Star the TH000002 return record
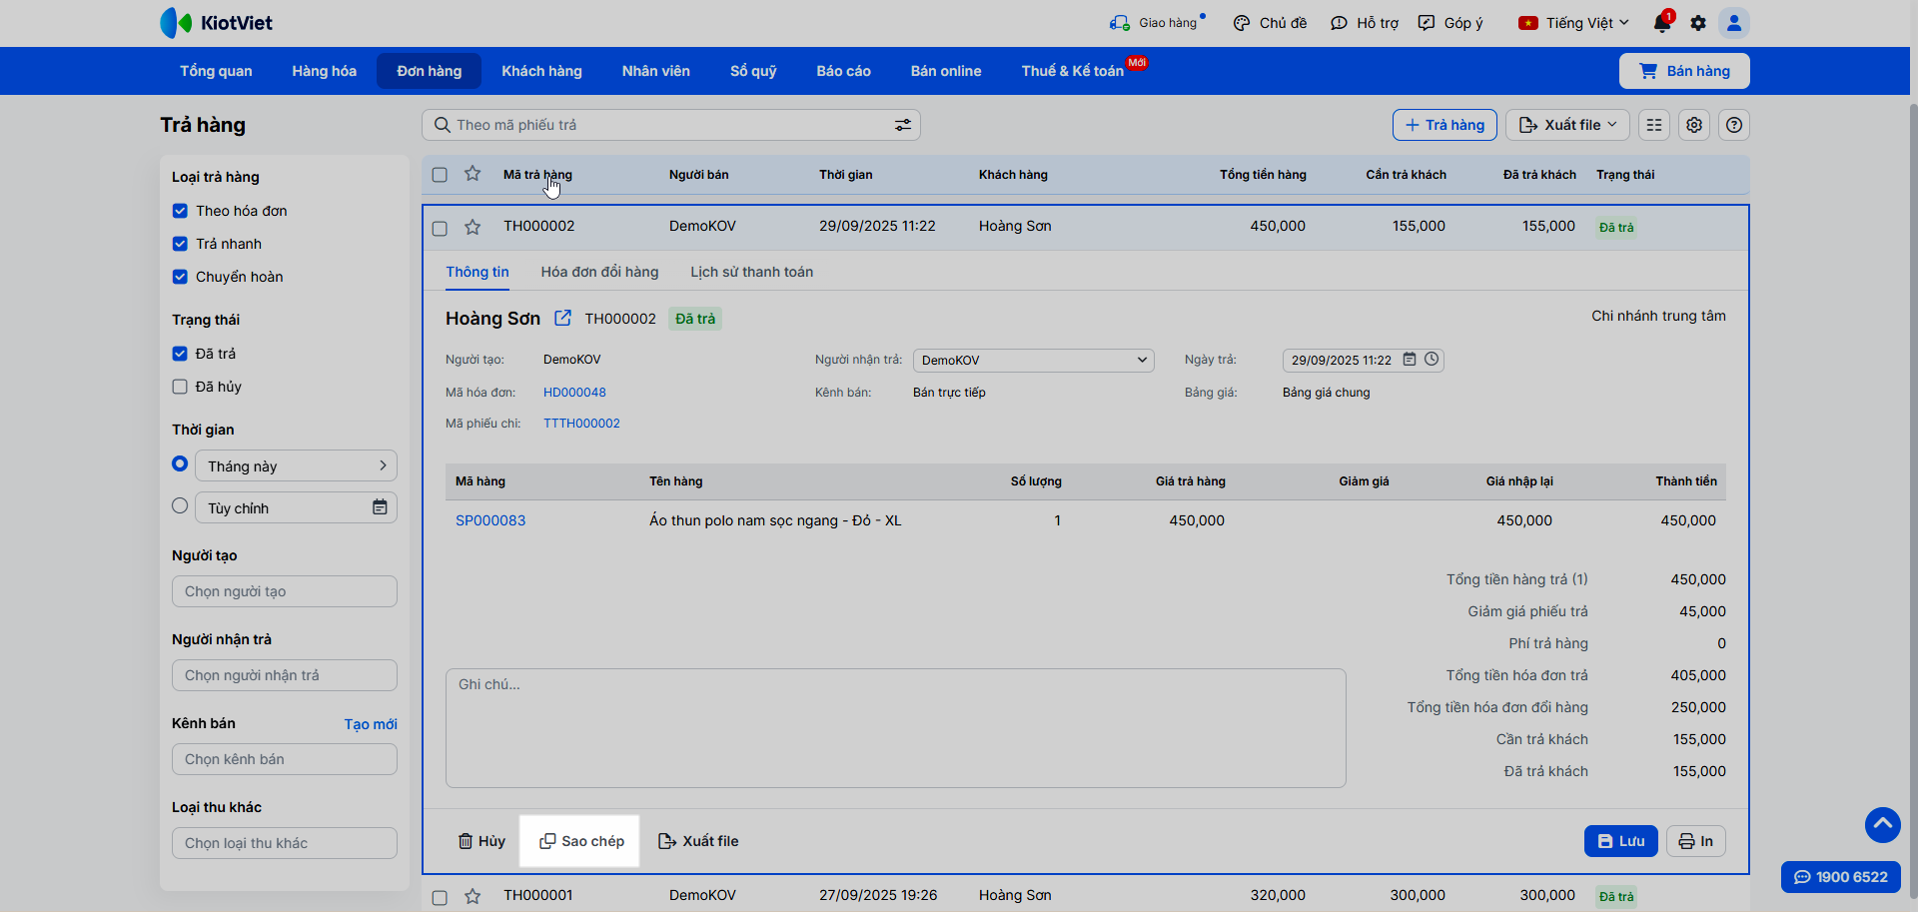 [473, 228]
